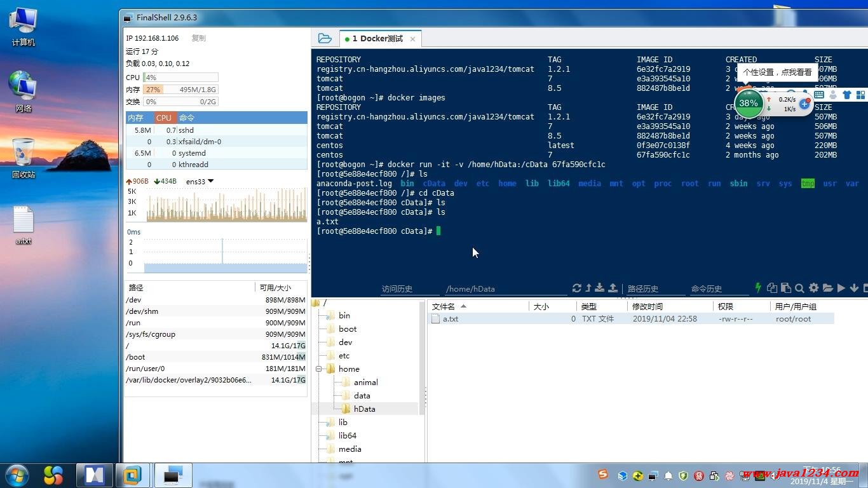868x488 pixels.
Task: Click the refresh file list icon
Action: pos(577,288)
